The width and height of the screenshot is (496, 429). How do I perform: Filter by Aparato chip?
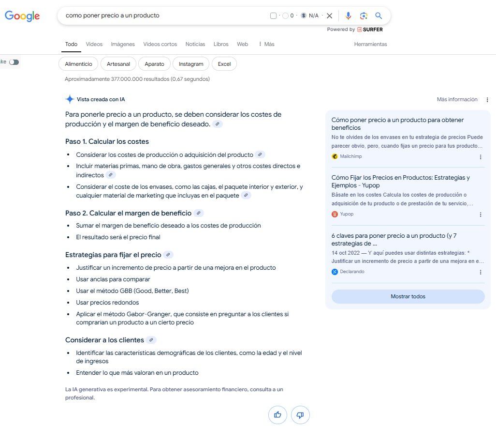(154, 64)
